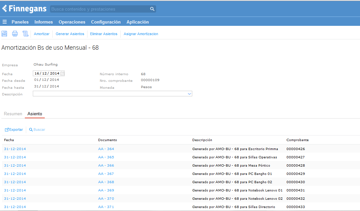360x211 pixels.
Task: Switch to the Resumen tab
Action: tap(13, 114)
